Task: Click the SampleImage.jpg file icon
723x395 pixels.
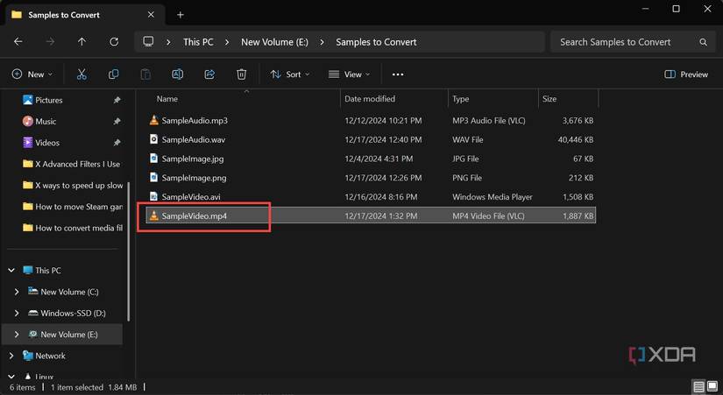Action: click(x=154, y=159)
